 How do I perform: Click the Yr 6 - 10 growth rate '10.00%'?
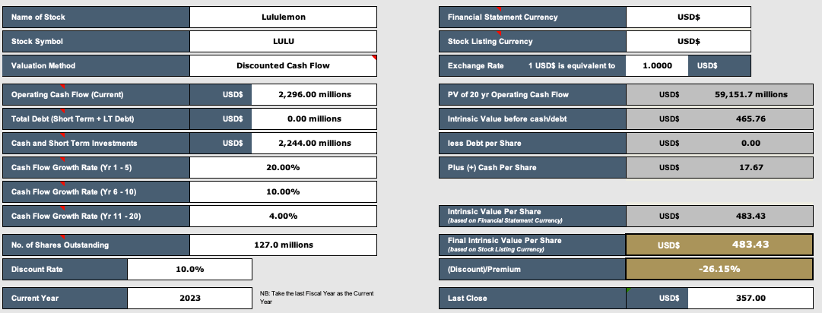[283, 191]
